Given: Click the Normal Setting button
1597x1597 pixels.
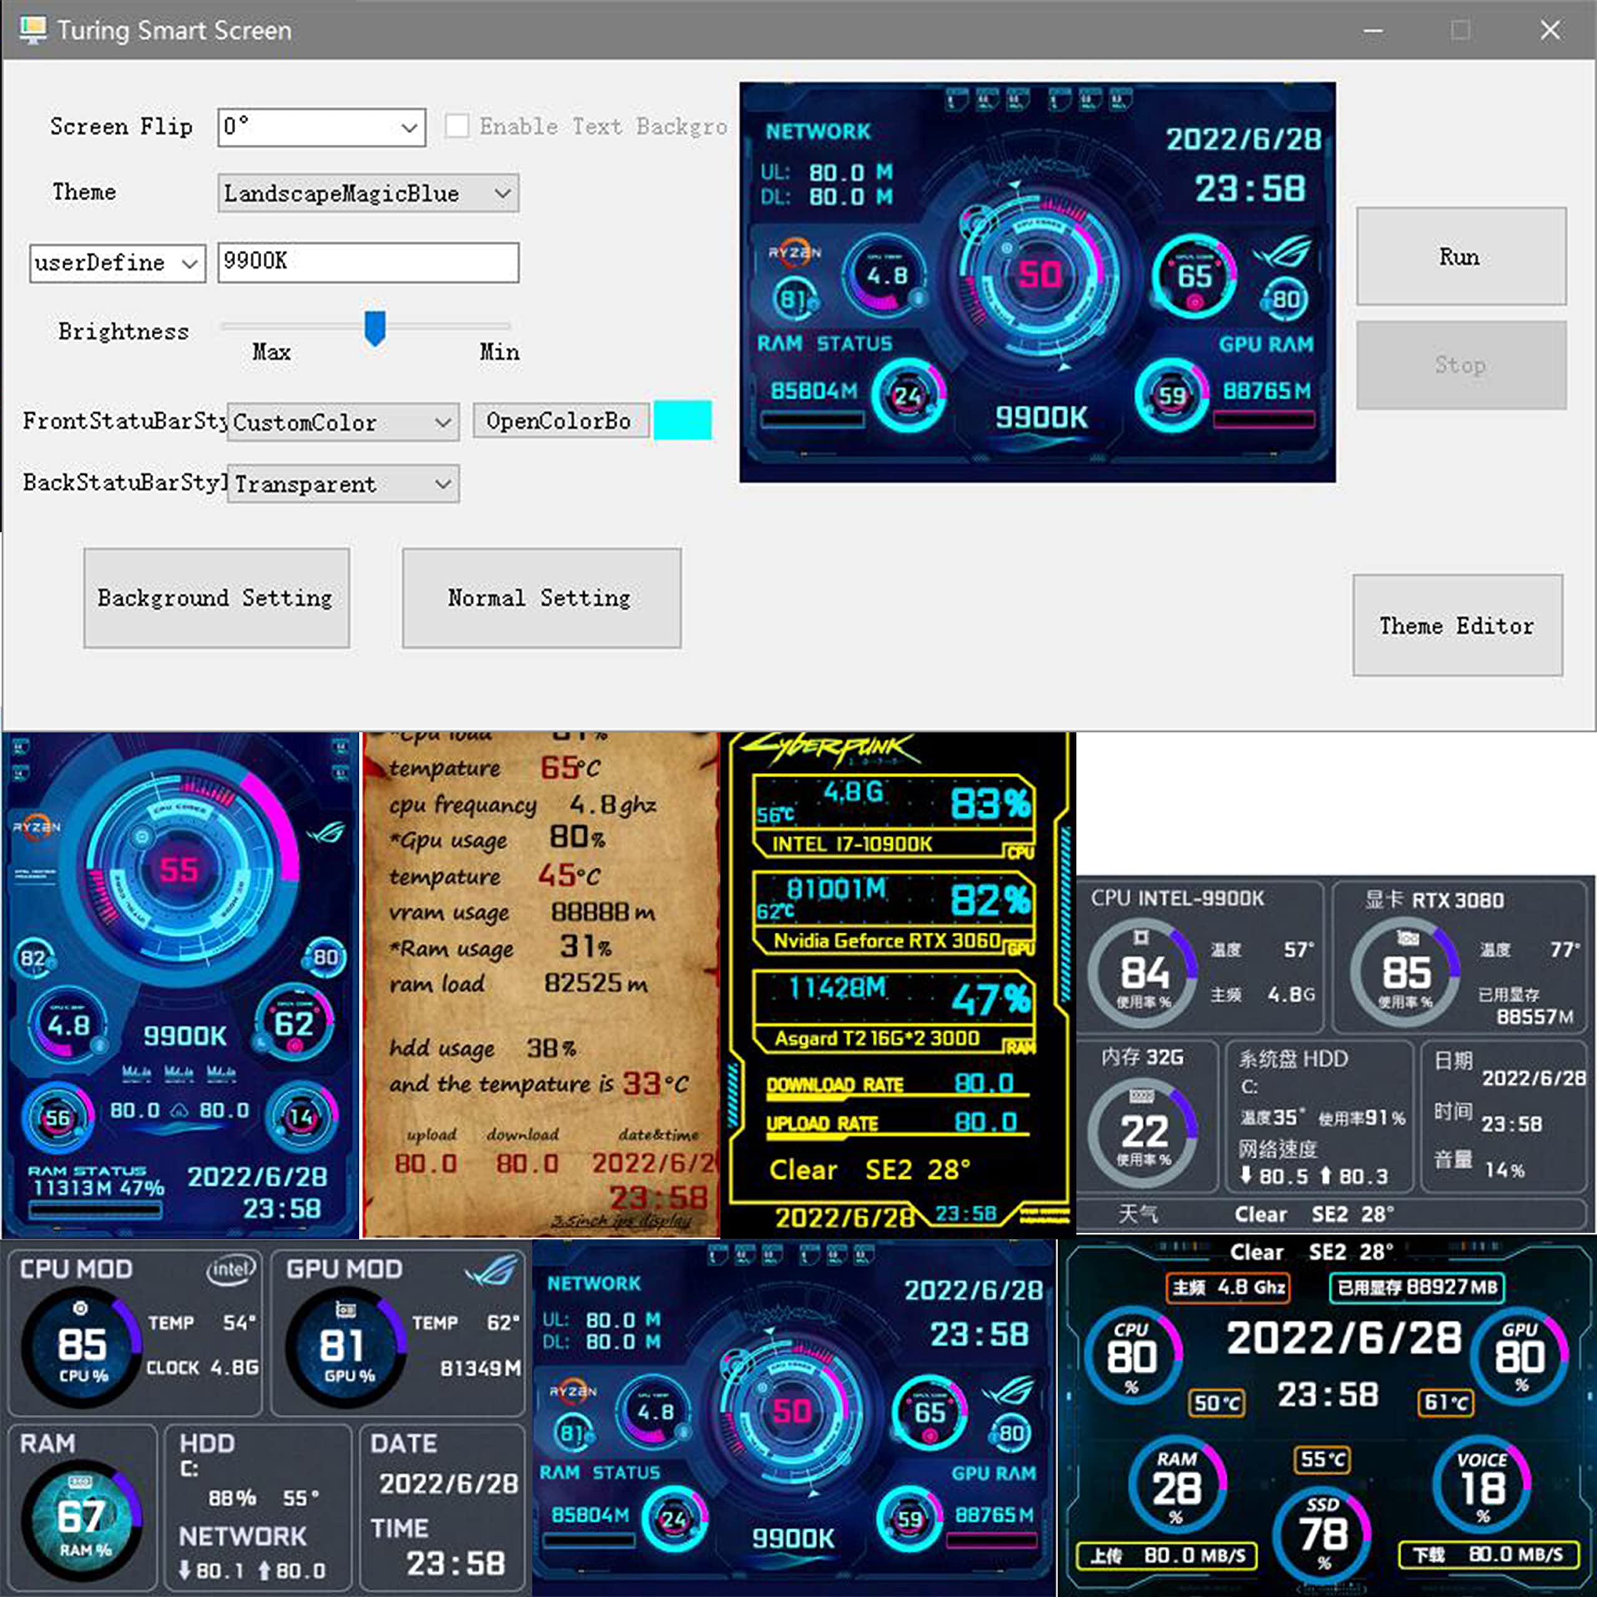Looking at the screenshot, I should 541,598.
